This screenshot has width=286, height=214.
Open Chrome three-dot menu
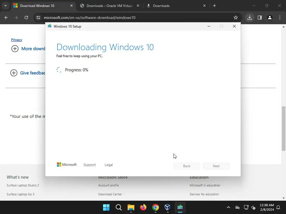pyautogui.click(x=280, y=18)
